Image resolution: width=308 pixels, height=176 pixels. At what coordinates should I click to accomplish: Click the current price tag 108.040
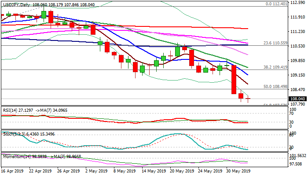(x=299, y=99)
